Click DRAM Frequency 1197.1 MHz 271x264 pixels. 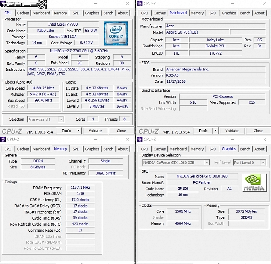(81, 188)
